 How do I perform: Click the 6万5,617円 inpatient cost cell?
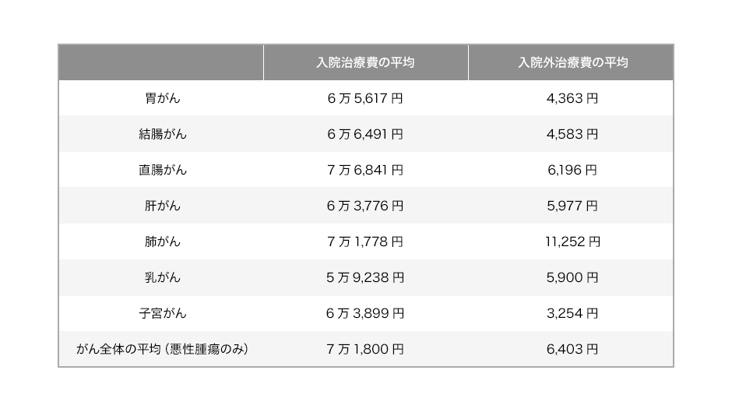point(365,98)
